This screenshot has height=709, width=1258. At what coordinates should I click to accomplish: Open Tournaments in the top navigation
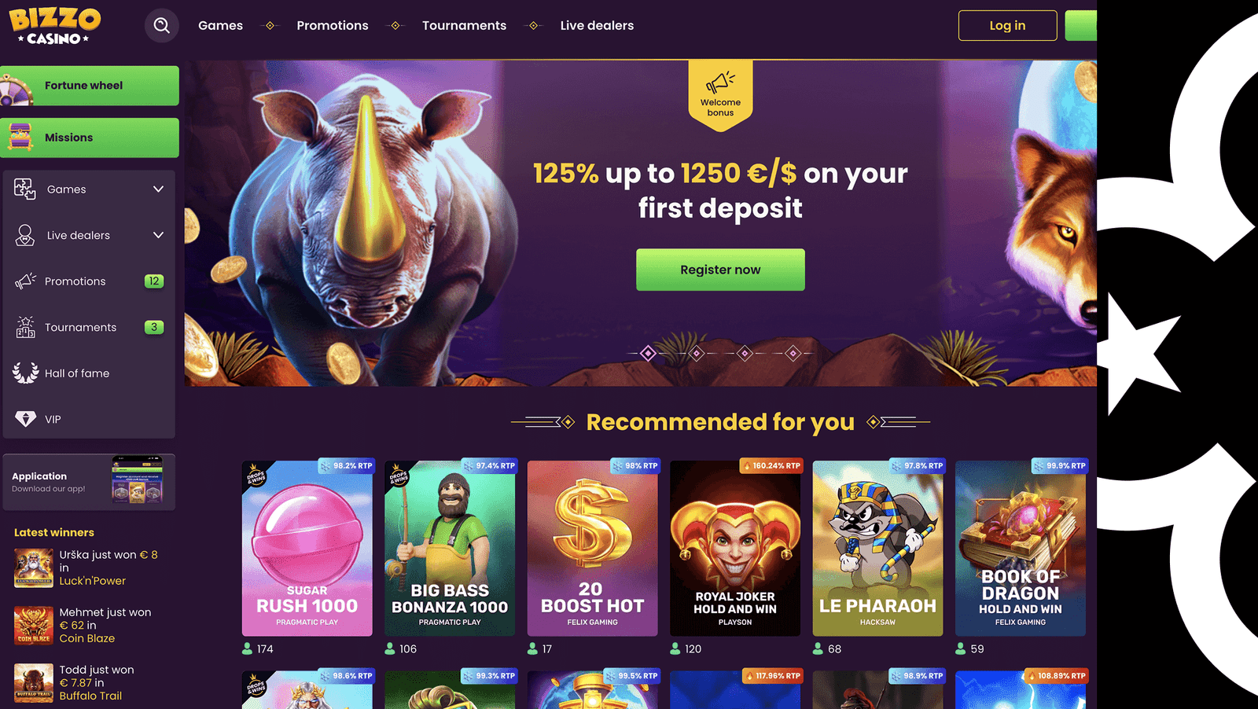coord(464,25)
